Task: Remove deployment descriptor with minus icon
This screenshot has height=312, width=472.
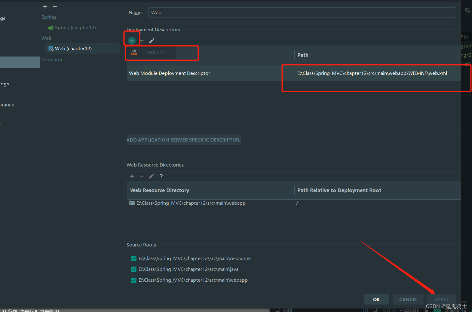Action: [142, 41]
